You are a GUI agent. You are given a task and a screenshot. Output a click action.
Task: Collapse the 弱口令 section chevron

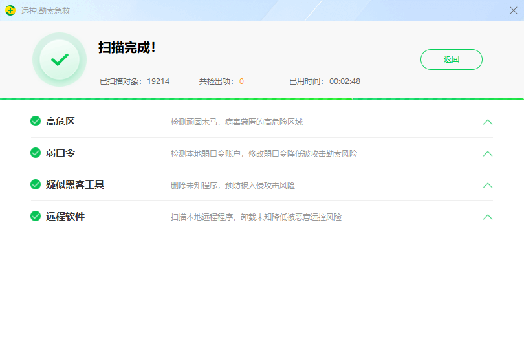coord(488,153)
